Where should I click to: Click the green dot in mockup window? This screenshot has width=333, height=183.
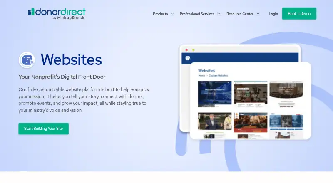193,50
